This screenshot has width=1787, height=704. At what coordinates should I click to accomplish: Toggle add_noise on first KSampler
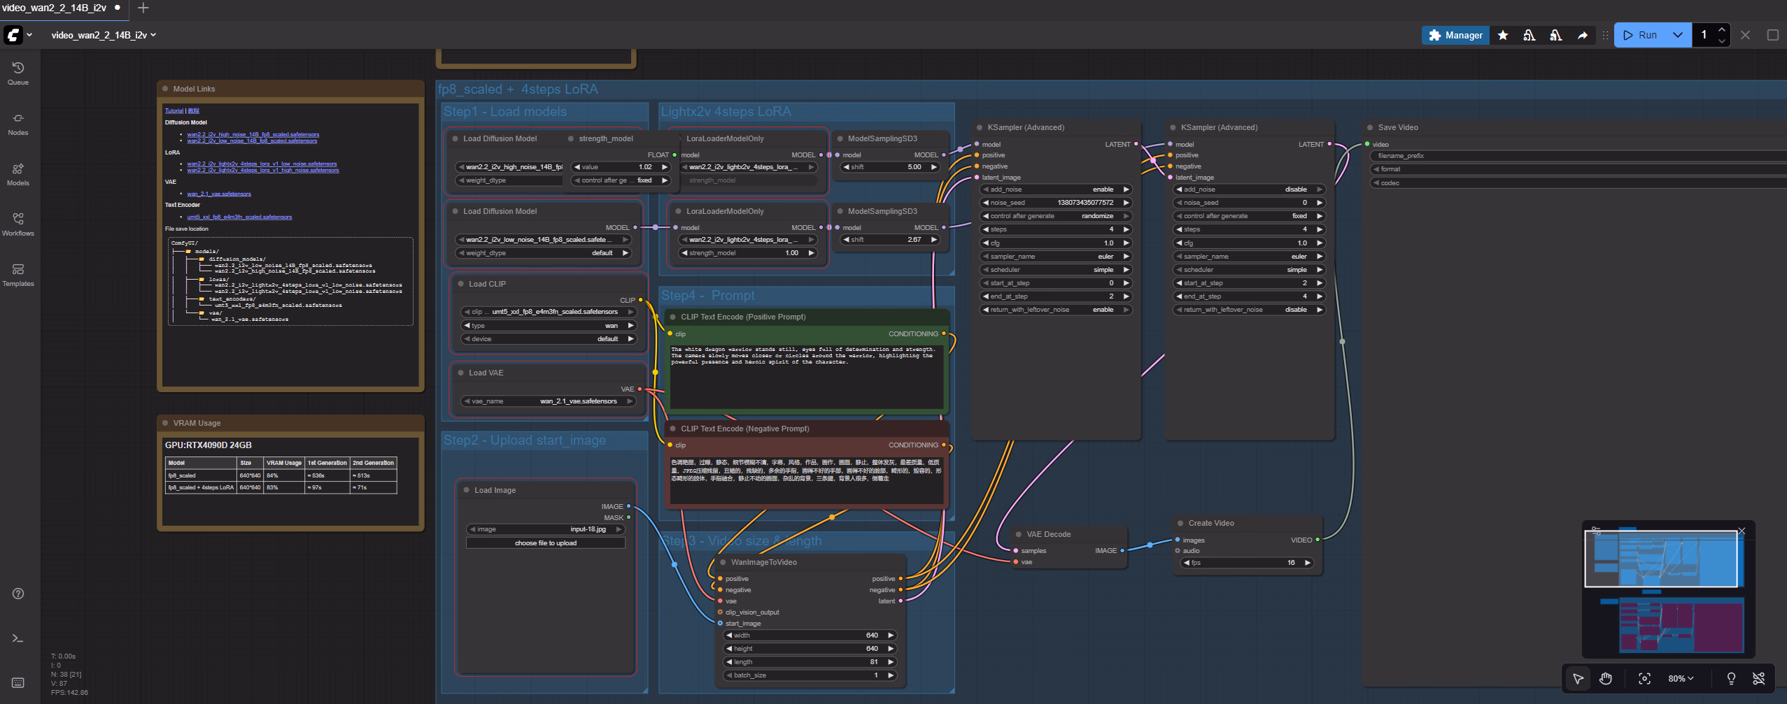tap(1055, 189)
